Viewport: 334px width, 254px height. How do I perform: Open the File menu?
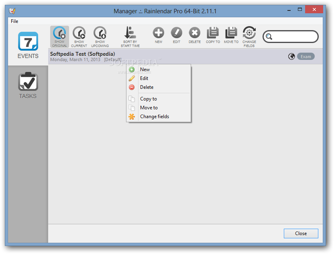pos(14,21)
